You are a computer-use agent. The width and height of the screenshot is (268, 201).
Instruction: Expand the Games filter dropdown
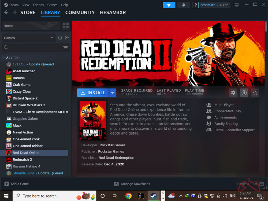(x=29, y=38)
